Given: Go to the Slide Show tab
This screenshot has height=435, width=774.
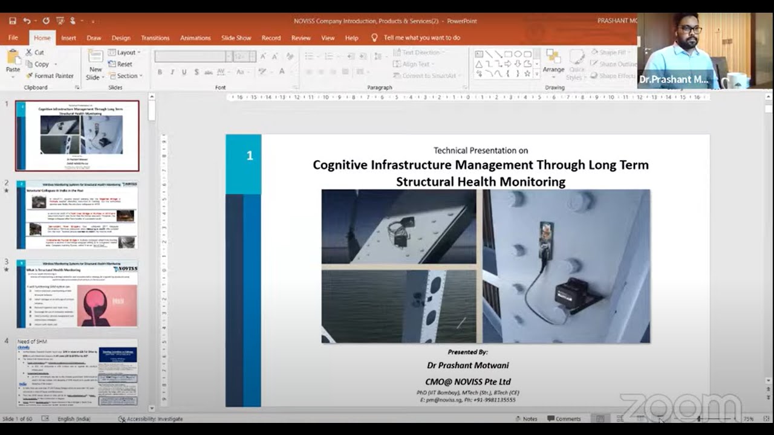Looking at the screenshot, I should coord(236,37).
